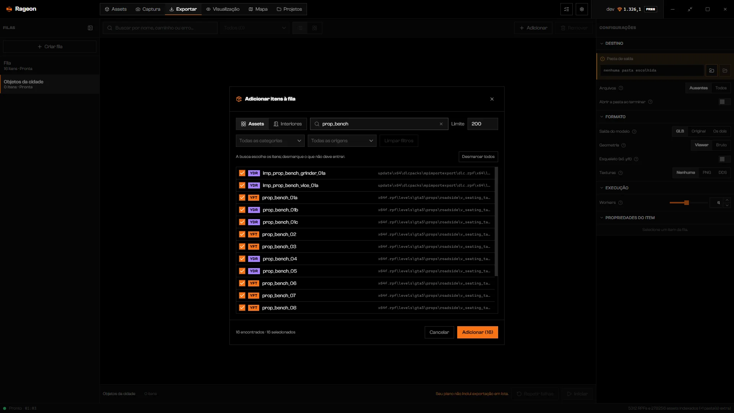Uncheck imp_prop_bench_vice_01a
The image size is (734, 413).
[x=242, y=185]
